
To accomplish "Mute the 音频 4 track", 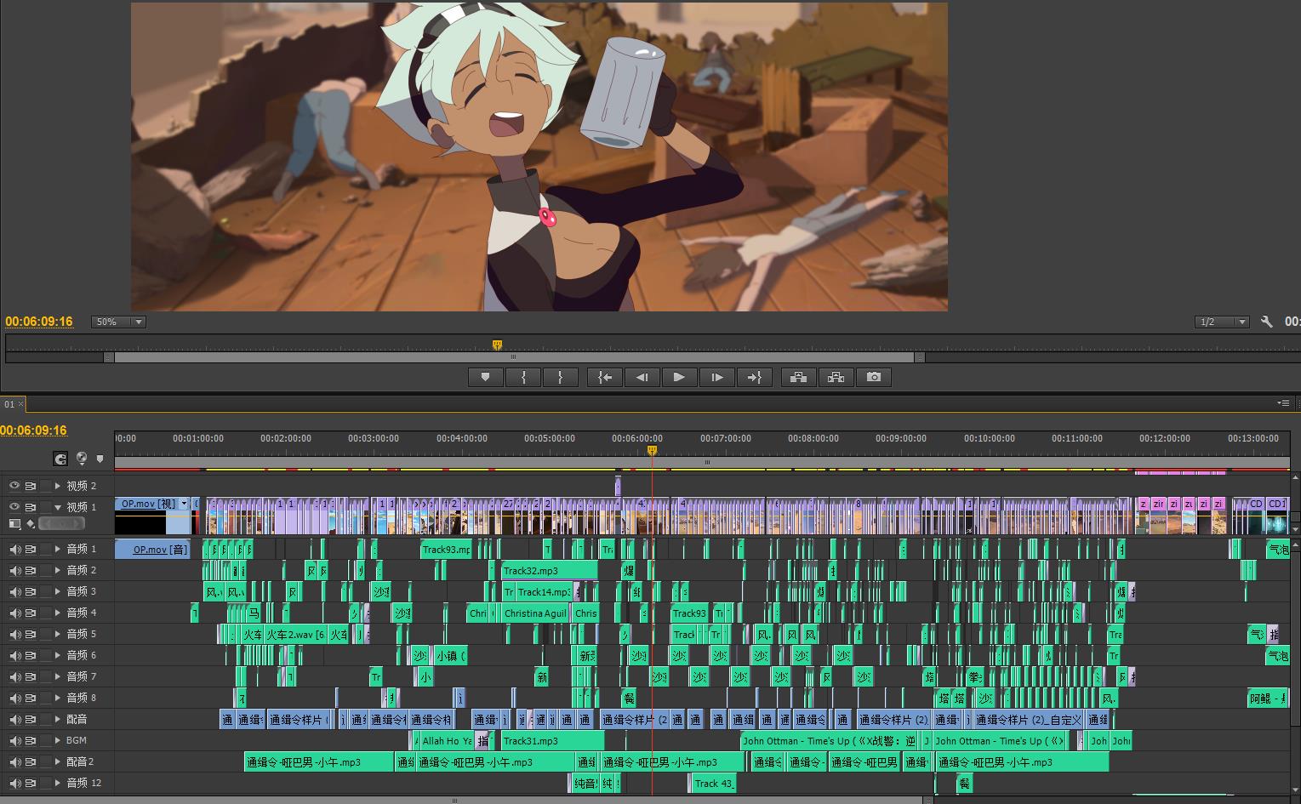I will pyautogui.click(x=14, y=613).
